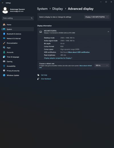Click Display in the breadcrumb
The width and height of the screenshot is (114, 148).
58,9
